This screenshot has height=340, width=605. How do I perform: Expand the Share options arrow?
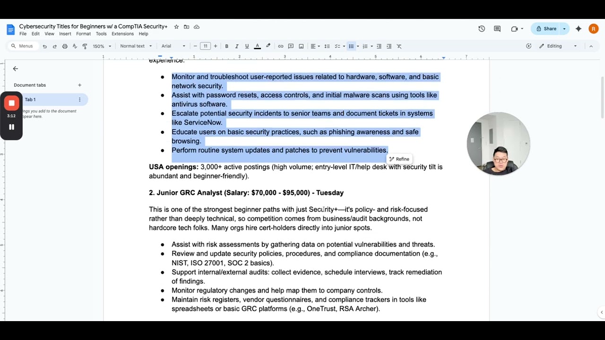[564, 29]
